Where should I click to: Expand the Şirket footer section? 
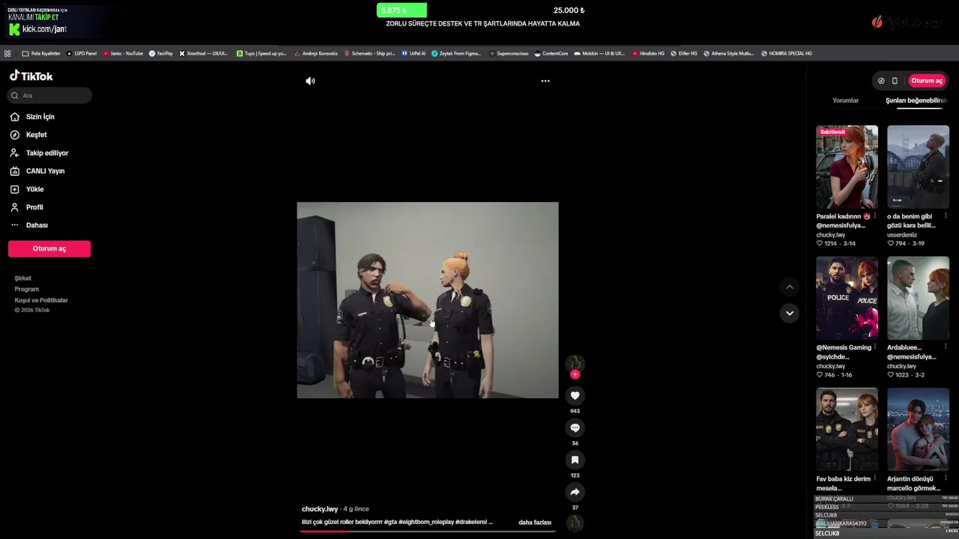23,278
